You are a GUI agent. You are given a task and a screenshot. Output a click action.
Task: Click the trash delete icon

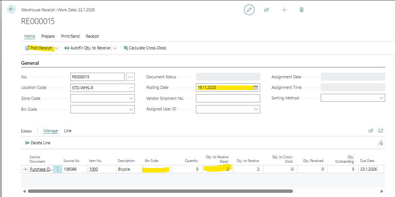[302, 10]
